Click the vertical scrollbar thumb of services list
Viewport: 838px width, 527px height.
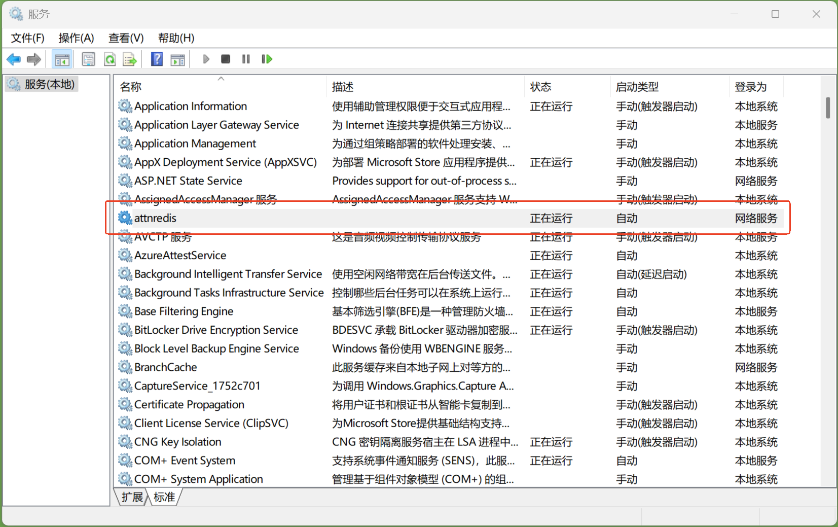click(828, 108)
